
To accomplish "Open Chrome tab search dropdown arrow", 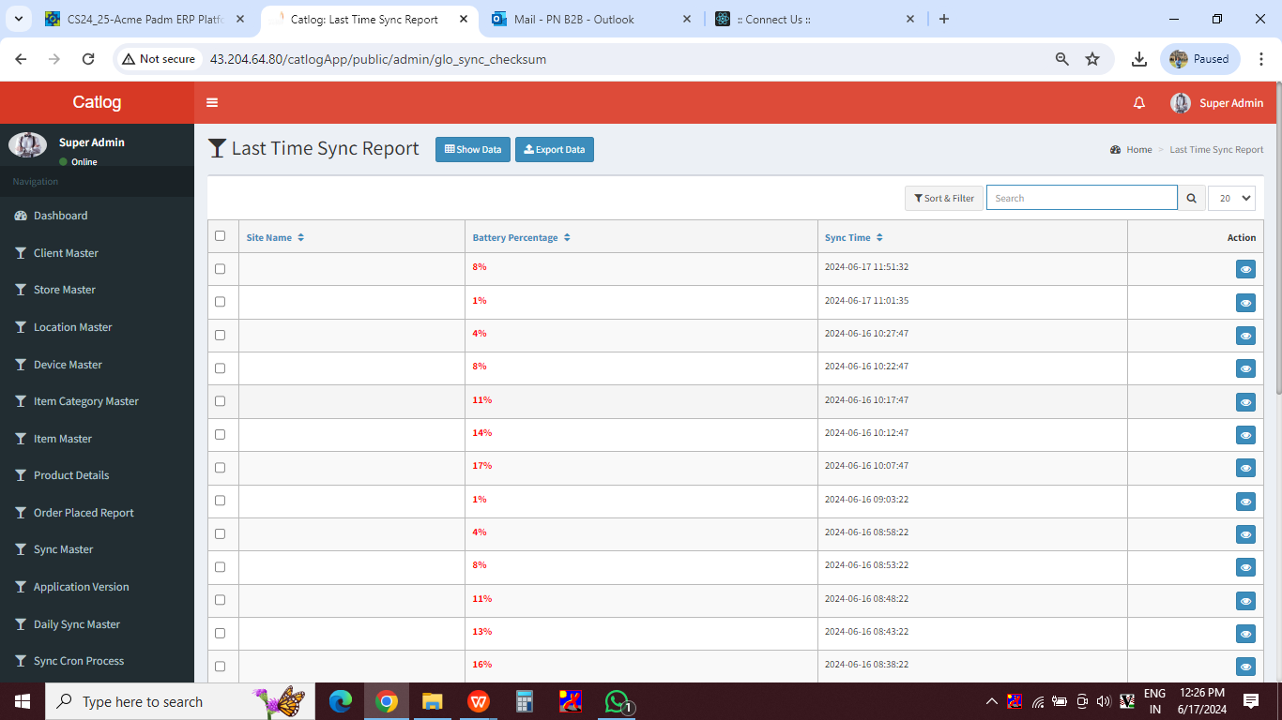I will pos(19,19).
